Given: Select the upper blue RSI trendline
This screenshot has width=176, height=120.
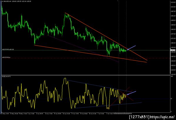Looking at the screenshot, I should coord(100,86).
